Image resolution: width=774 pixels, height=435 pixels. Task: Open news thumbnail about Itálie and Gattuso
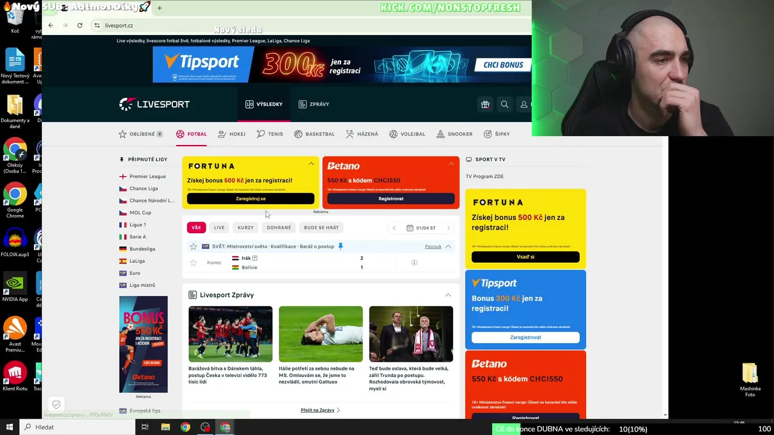tap(320, 334)
